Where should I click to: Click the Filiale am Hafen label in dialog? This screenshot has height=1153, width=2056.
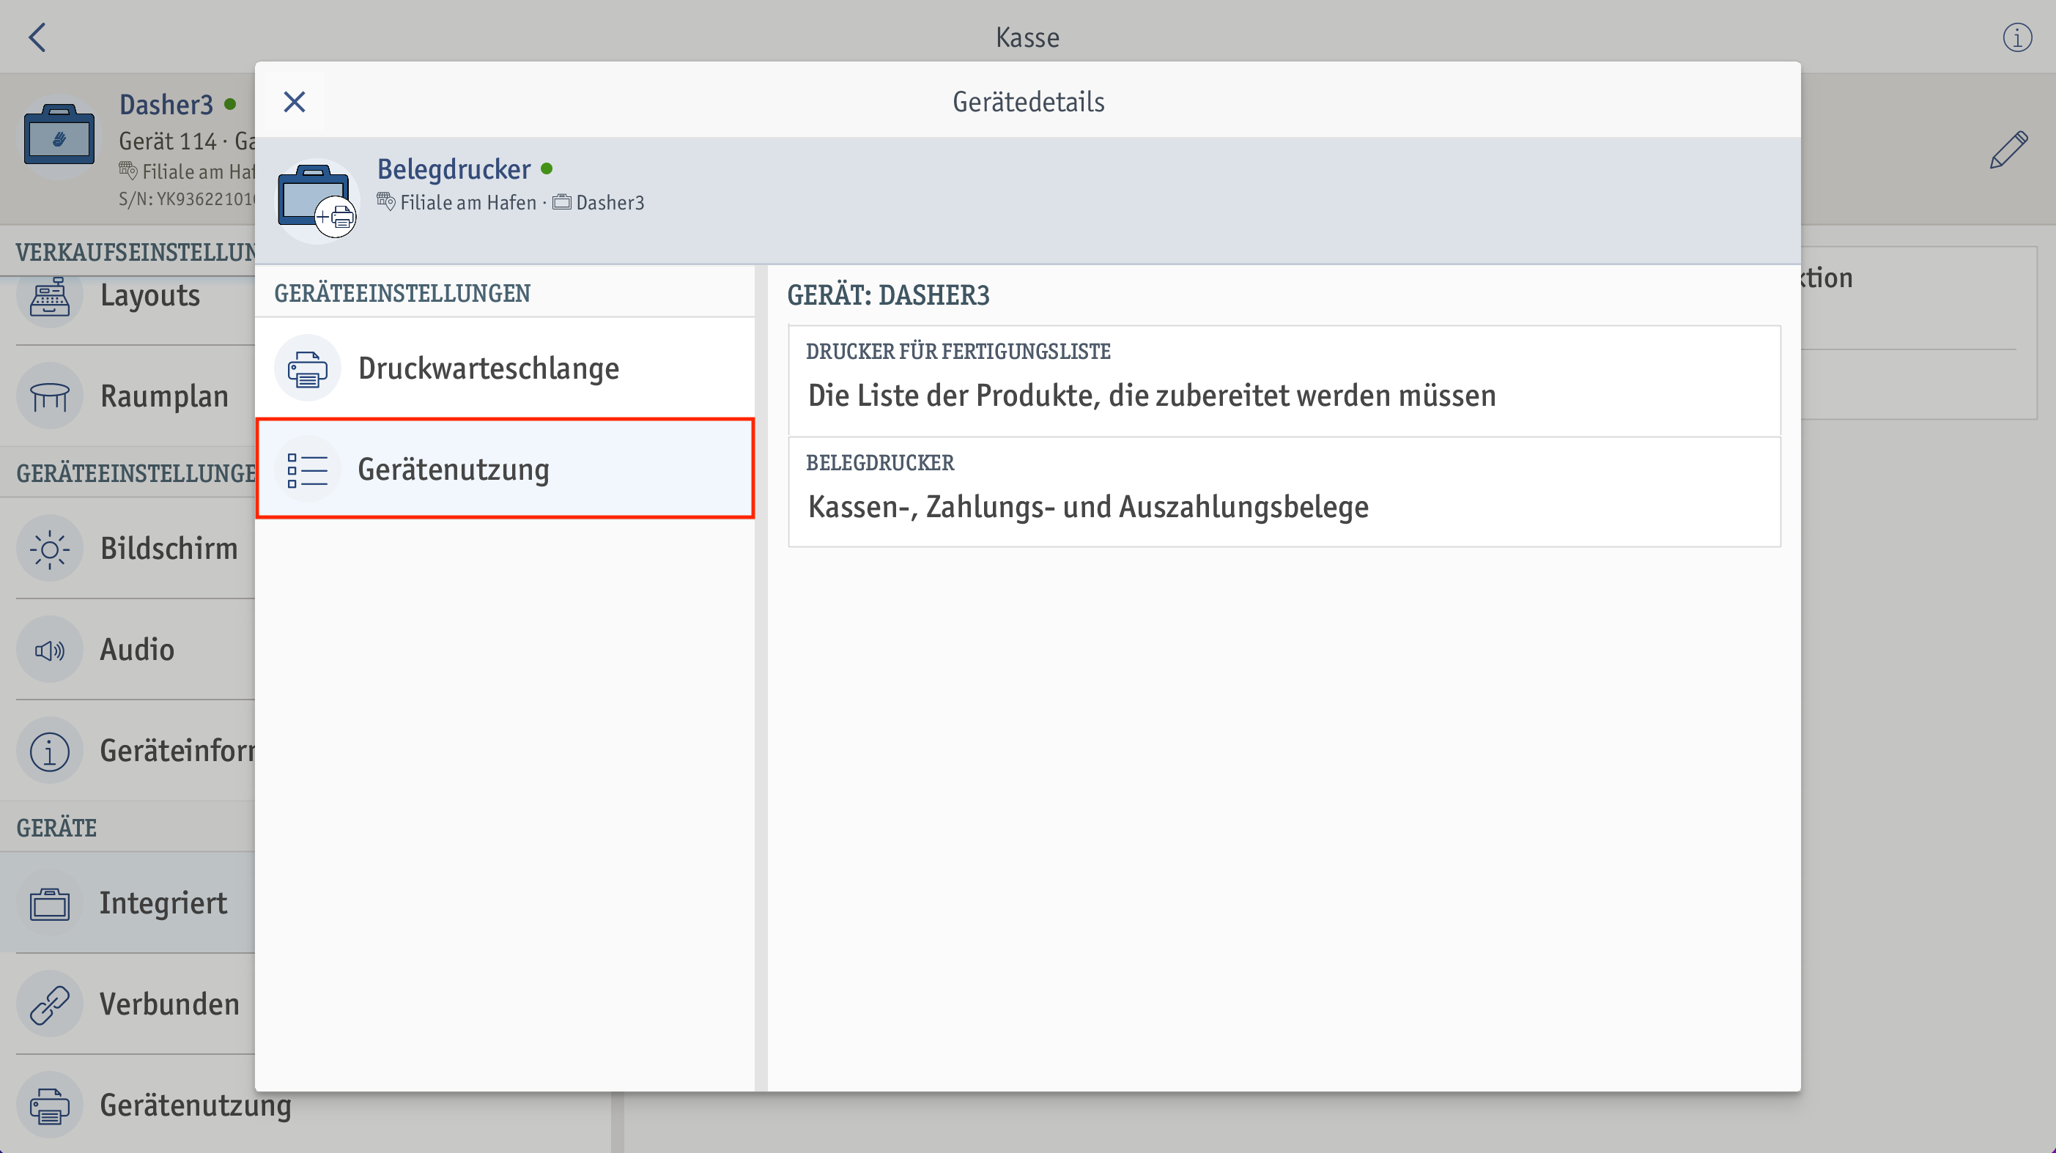point(467,203)
